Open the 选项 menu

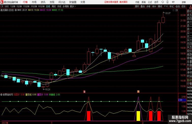[x=156, y=2]
